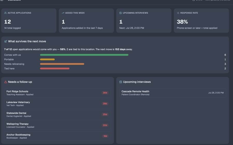Screen dimensions: 233x145
Task: Click Licensed Counselor · Applied subtitle
Action: pos(20,127)
